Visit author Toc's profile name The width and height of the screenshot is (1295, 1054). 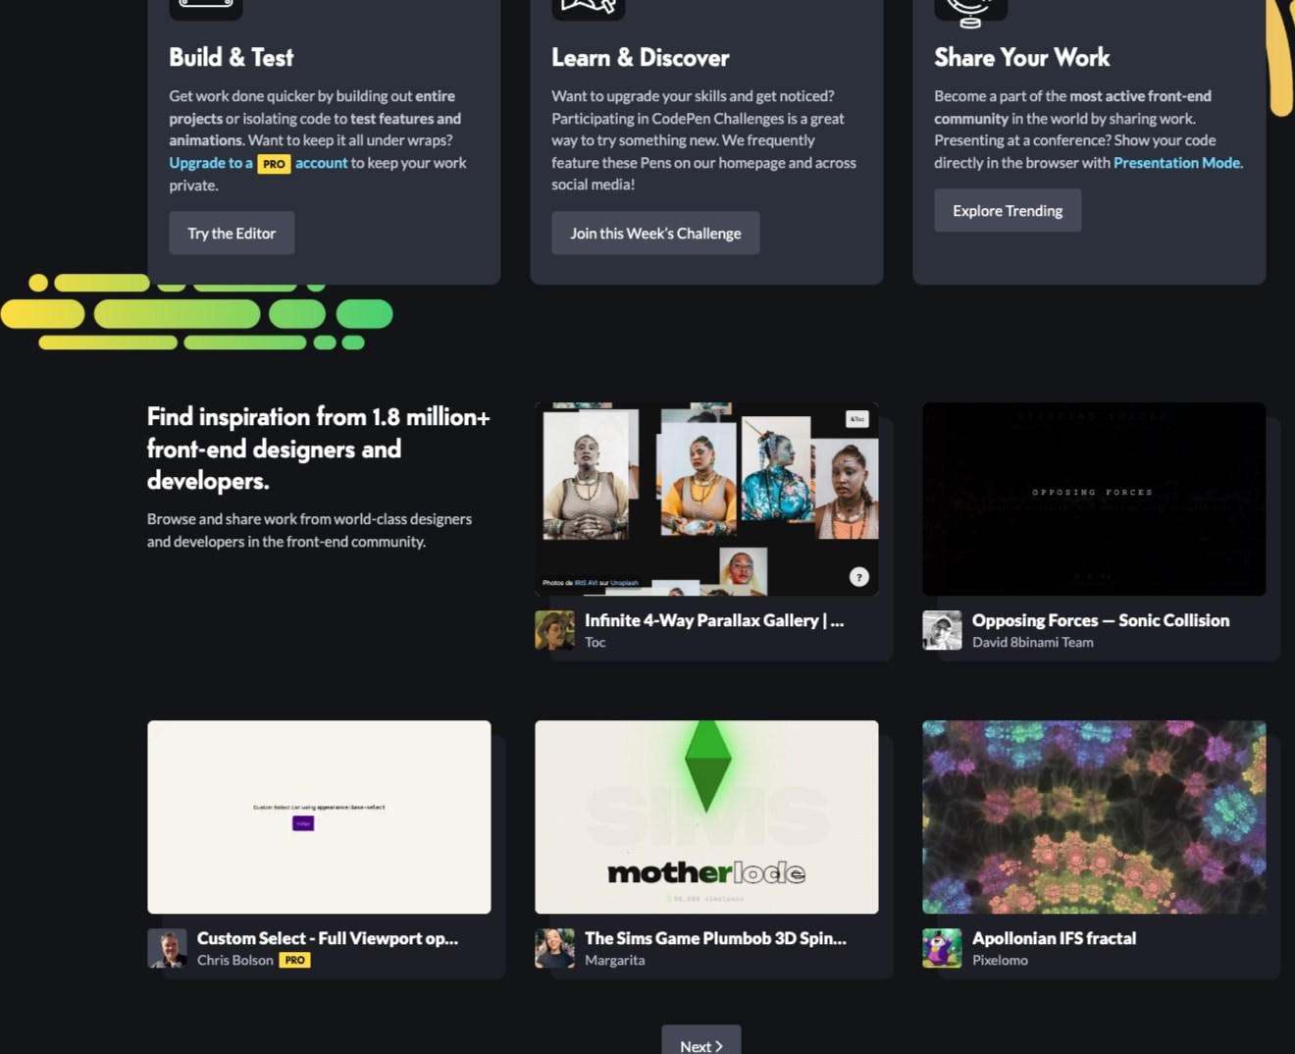pos(596,643)
